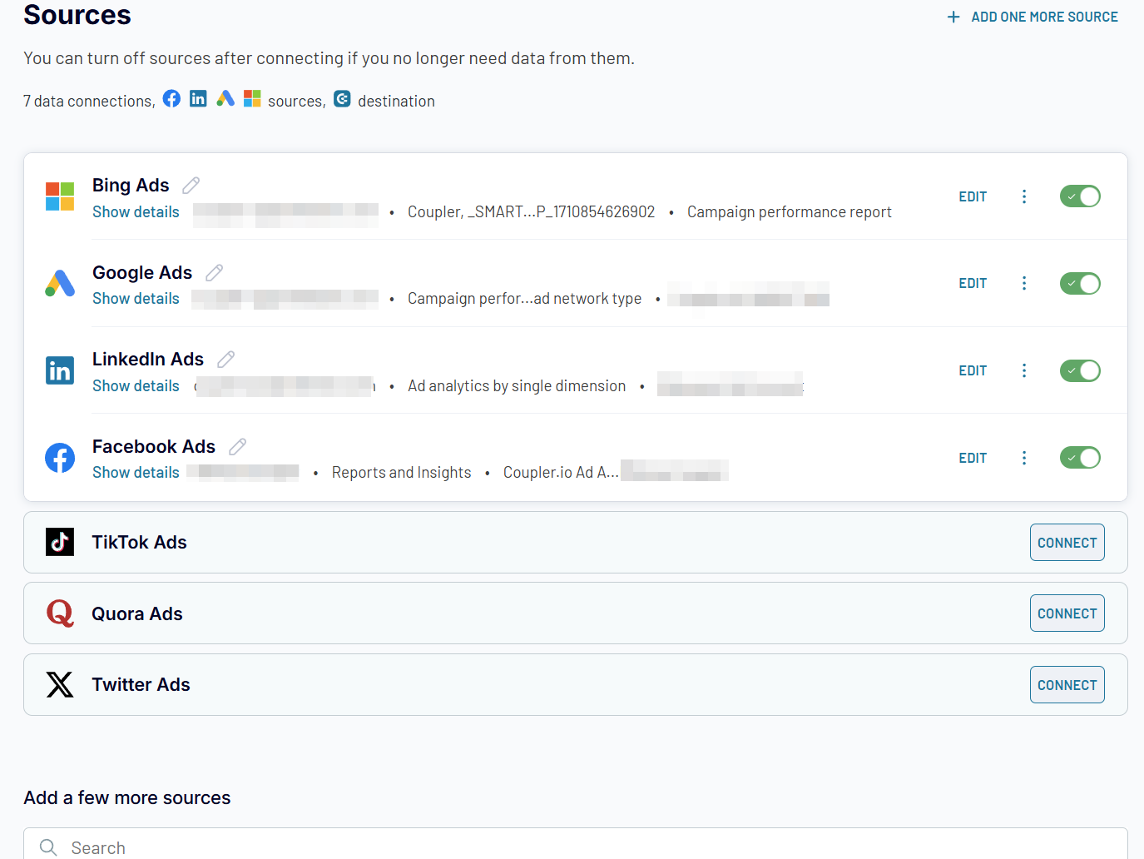Open the three-dot menu for Google Ads
Viewport: 1144px width, 859px height.
click(x=1023, y=283)
